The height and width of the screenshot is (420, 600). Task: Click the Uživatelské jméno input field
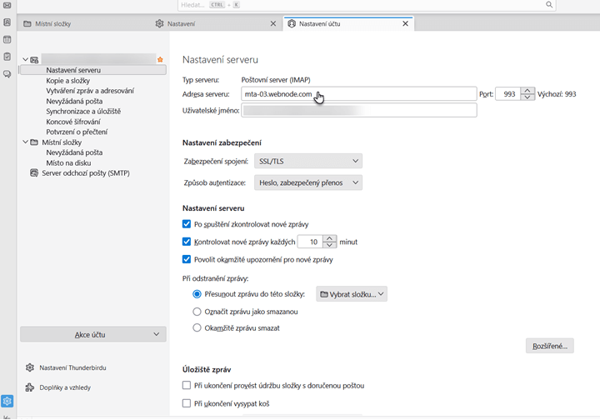click(x=359, y=111)
